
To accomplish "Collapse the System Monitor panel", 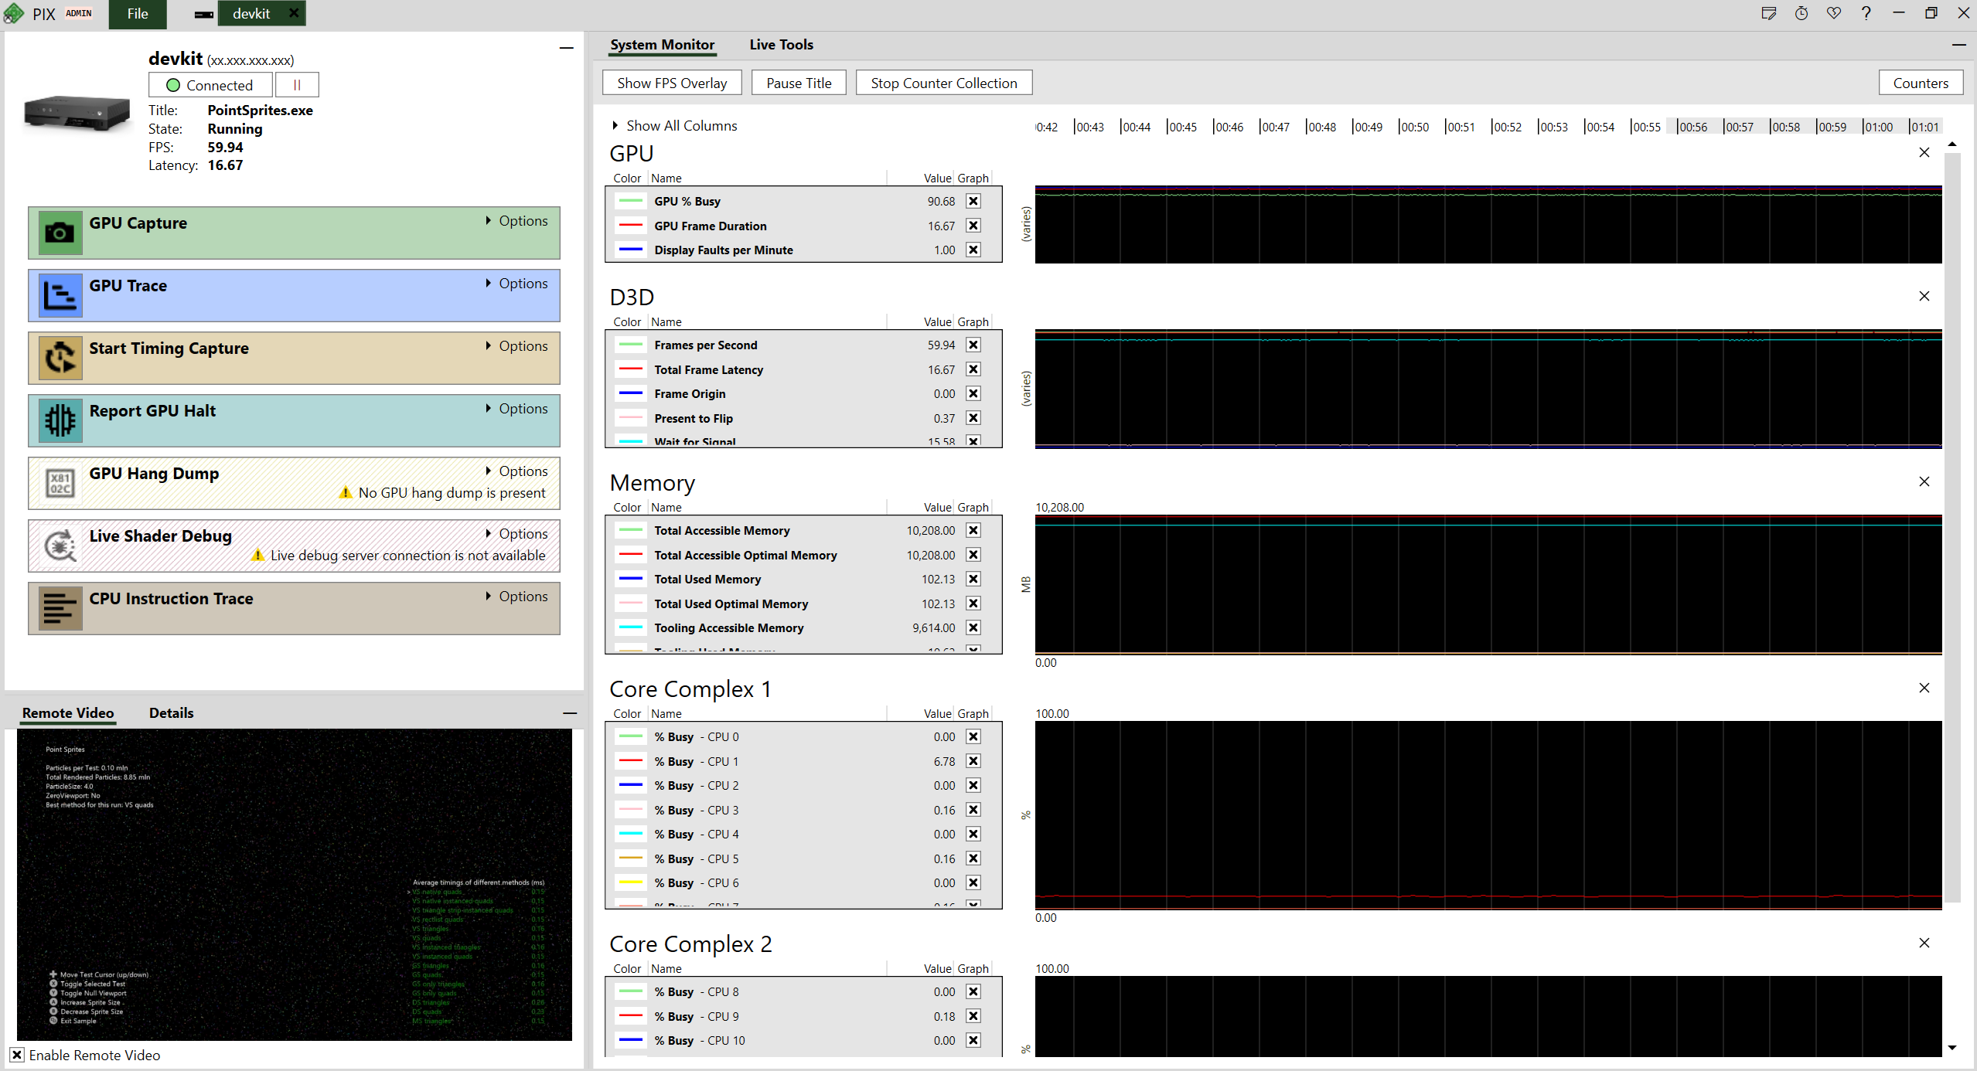I will coord(1958,45).
